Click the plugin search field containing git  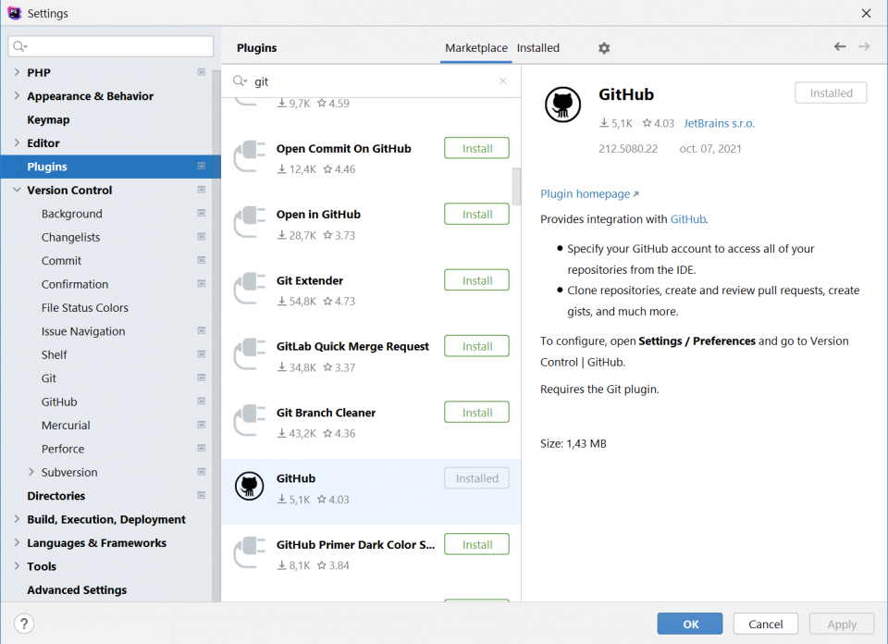pyautogui.click(x=371, y=81)
